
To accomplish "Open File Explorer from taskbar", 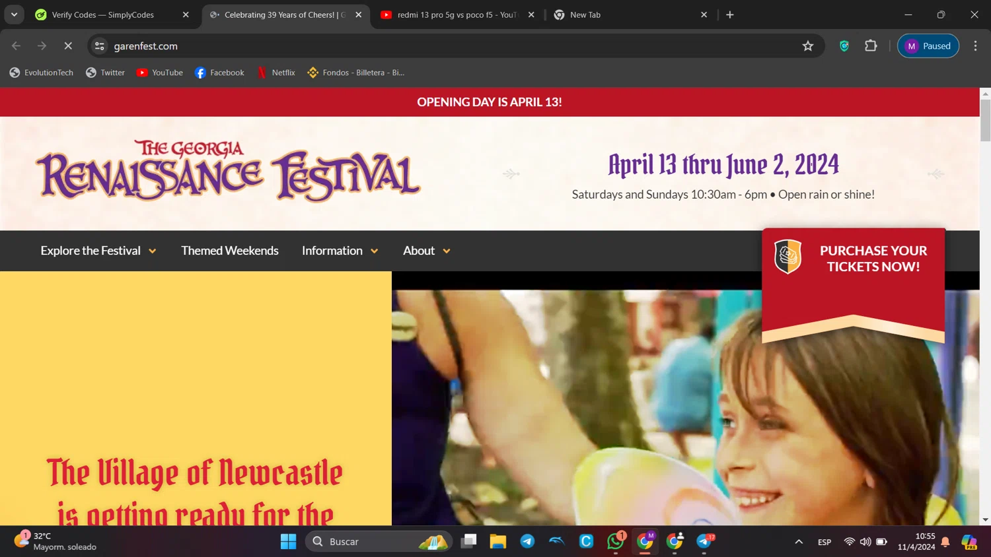I will pyautogui.click(x=498, y=541).
